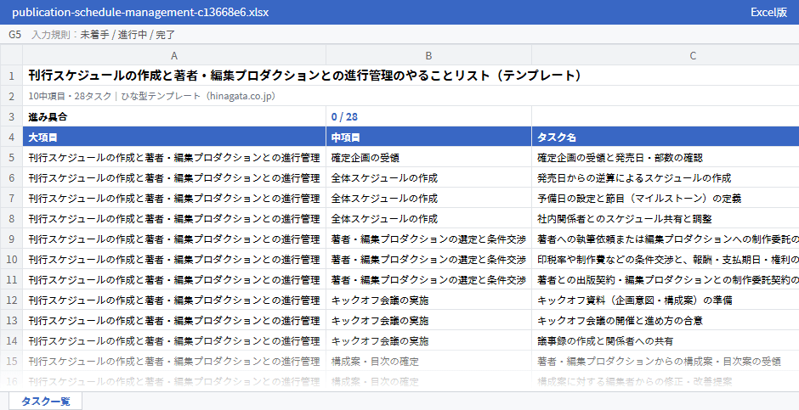
Task: Click cell 社内関係者とのスケジュール共有と調整
Action: pyautogui.click(x=665, y=218)
